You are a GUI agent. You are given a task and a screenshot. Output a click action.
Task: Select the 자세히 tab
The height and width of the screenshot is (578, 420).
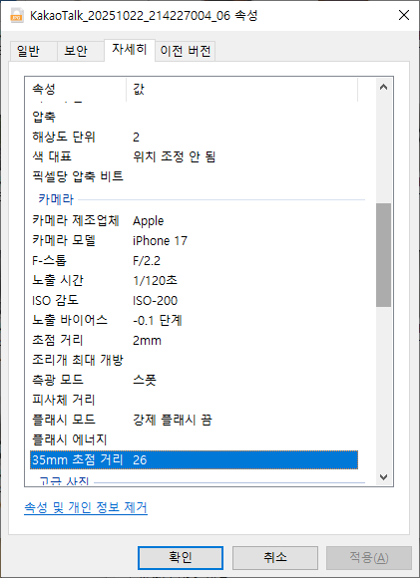click(130, 50)
